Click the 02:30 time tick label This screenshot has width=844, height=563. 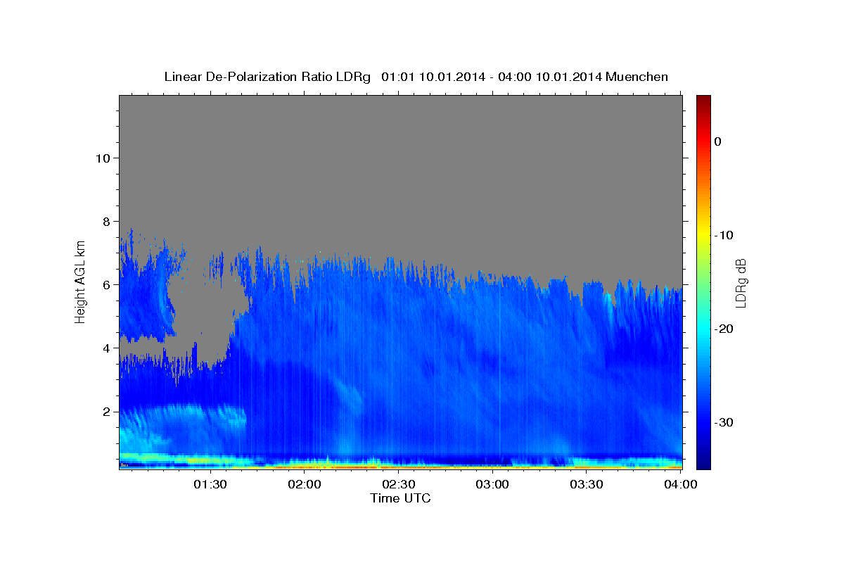tap(398, 484)
